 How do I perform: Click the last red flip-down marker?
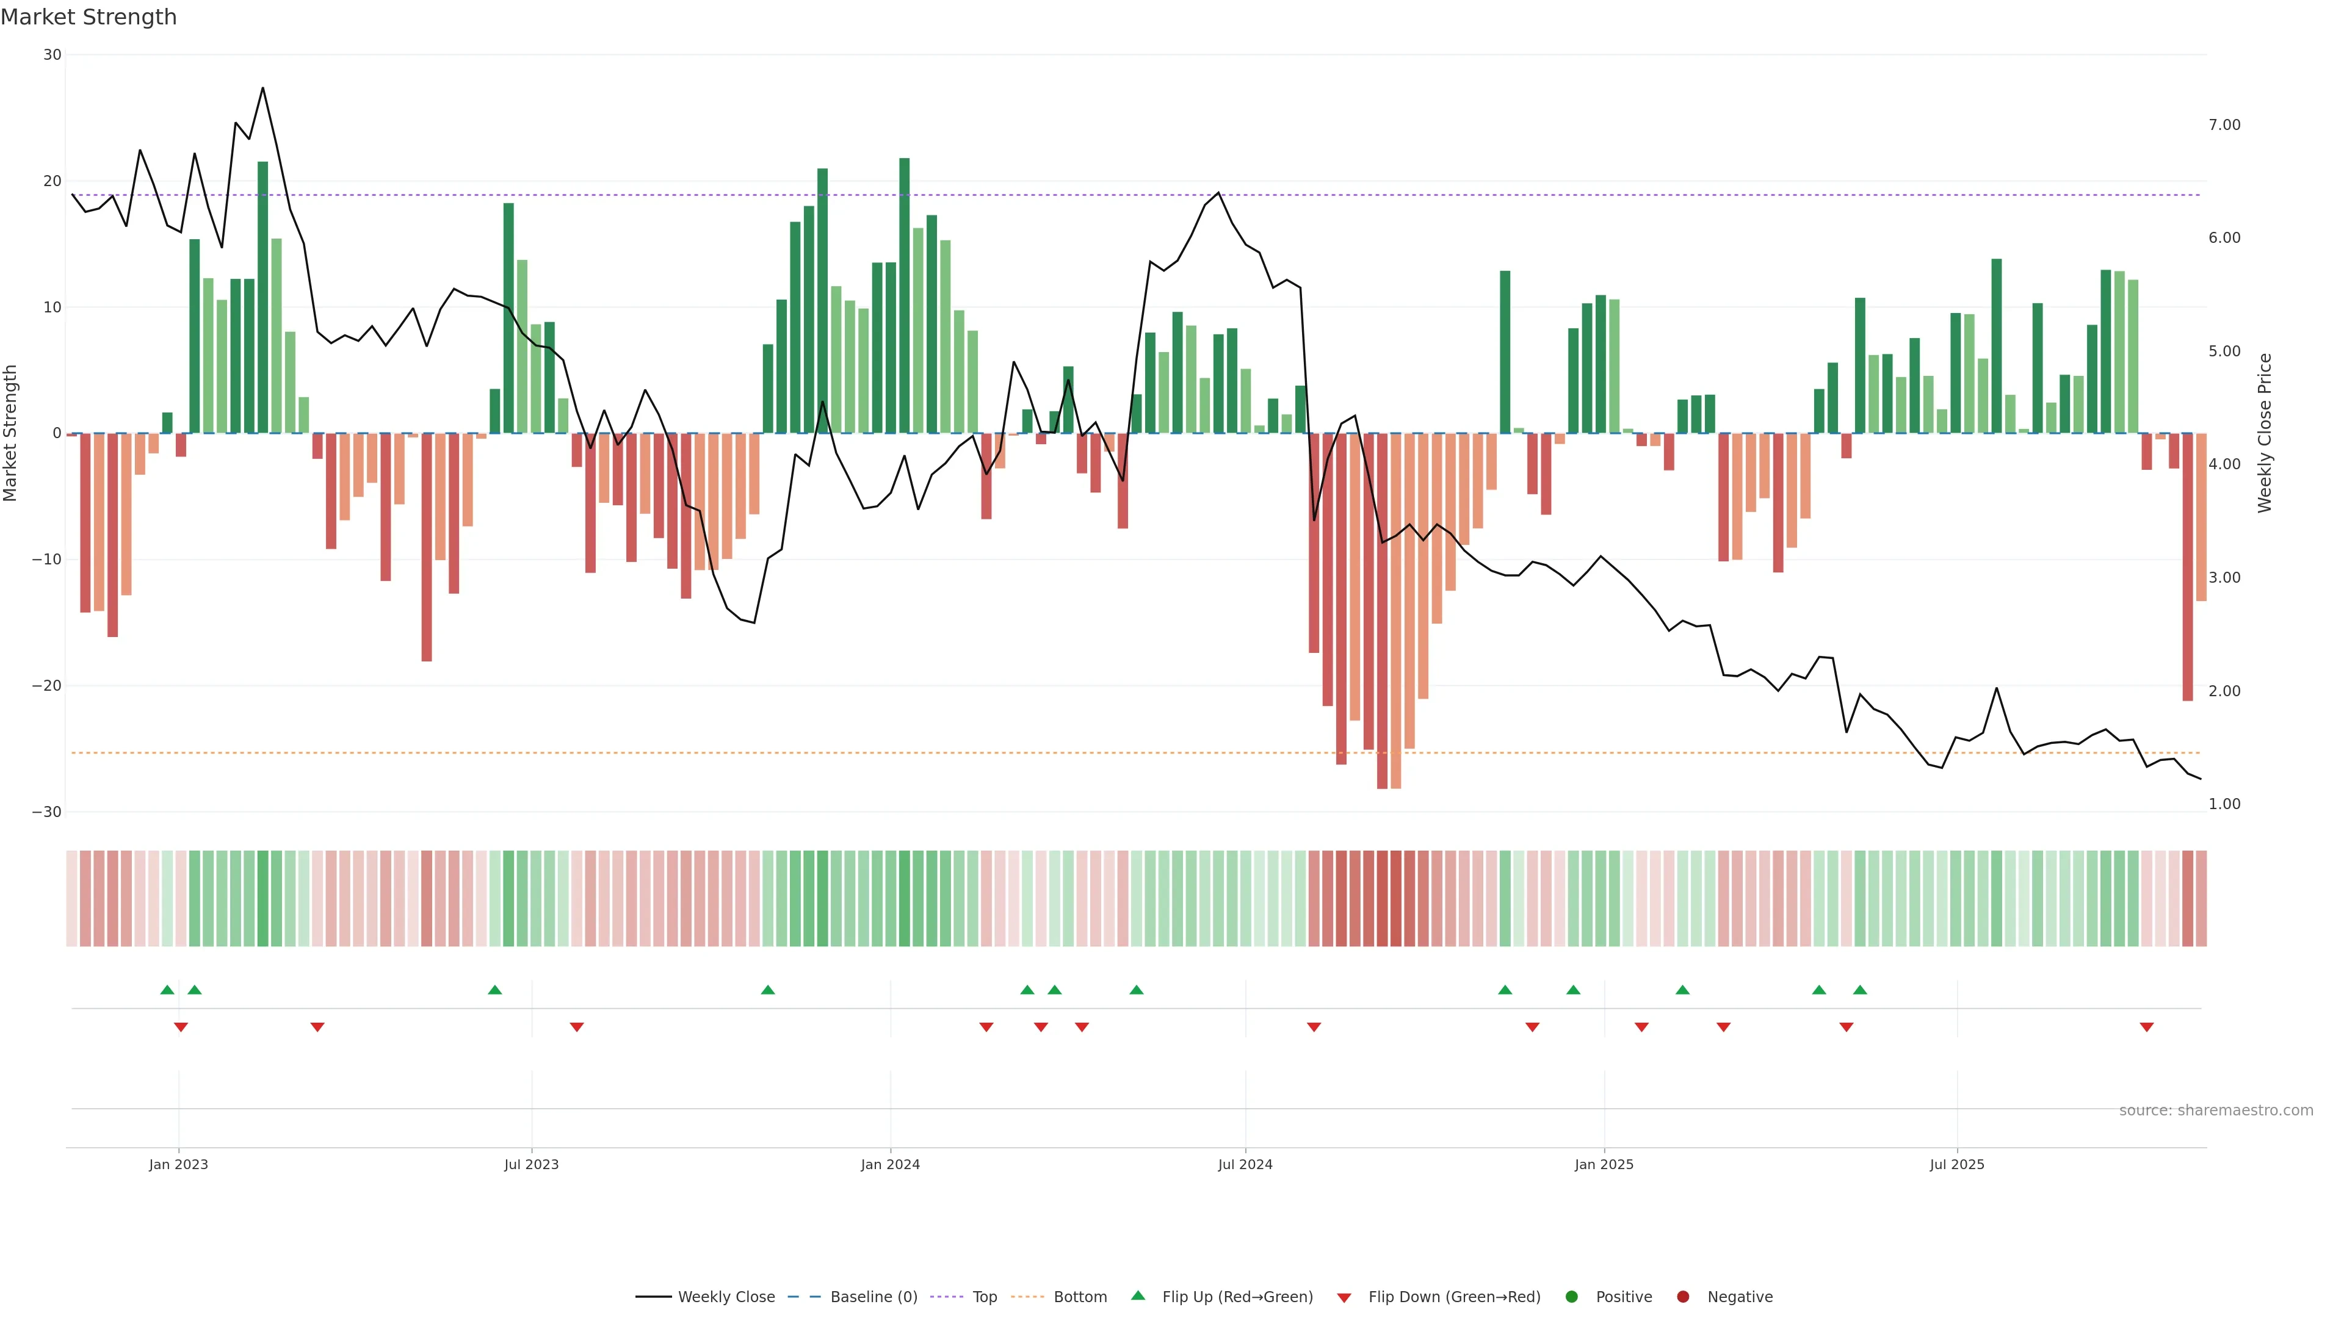click(x=2147, y=1027)
